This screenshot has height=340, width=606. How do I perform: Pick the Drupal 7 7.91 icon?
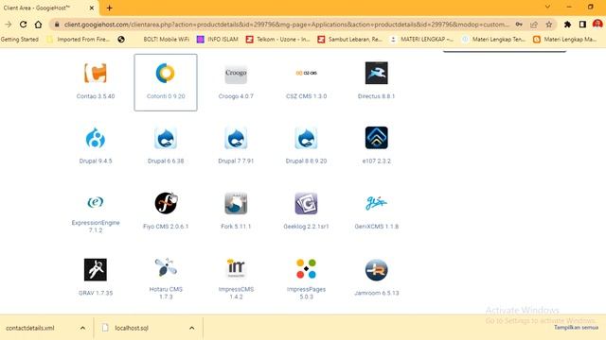[x=236, y=138]
